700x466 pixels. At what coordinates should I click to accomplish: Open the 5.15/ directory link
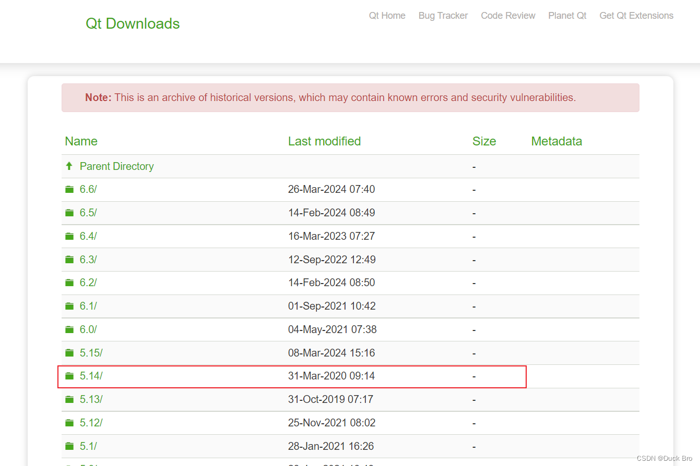point(91,353)
